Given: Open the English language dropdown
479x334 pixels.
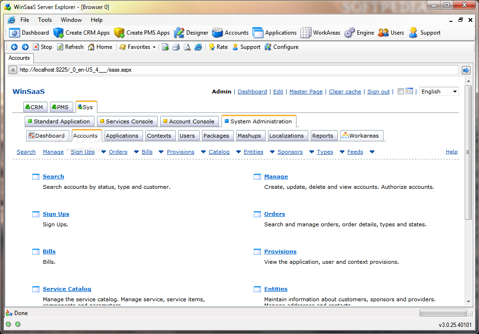Looking at the screenshot, I should 439,92.
